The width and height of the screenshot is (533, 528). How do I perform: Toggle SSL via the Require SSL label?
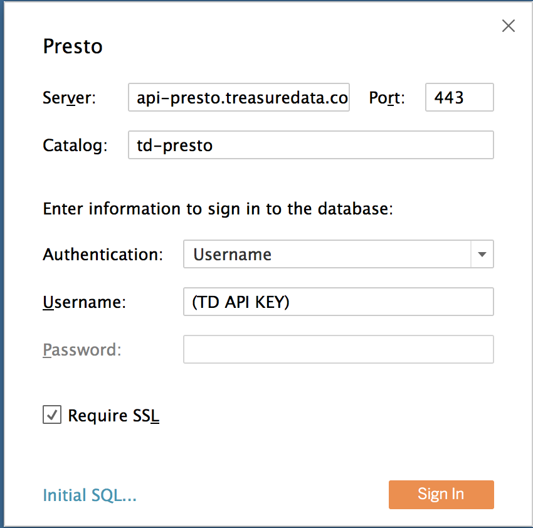point(113,416)
